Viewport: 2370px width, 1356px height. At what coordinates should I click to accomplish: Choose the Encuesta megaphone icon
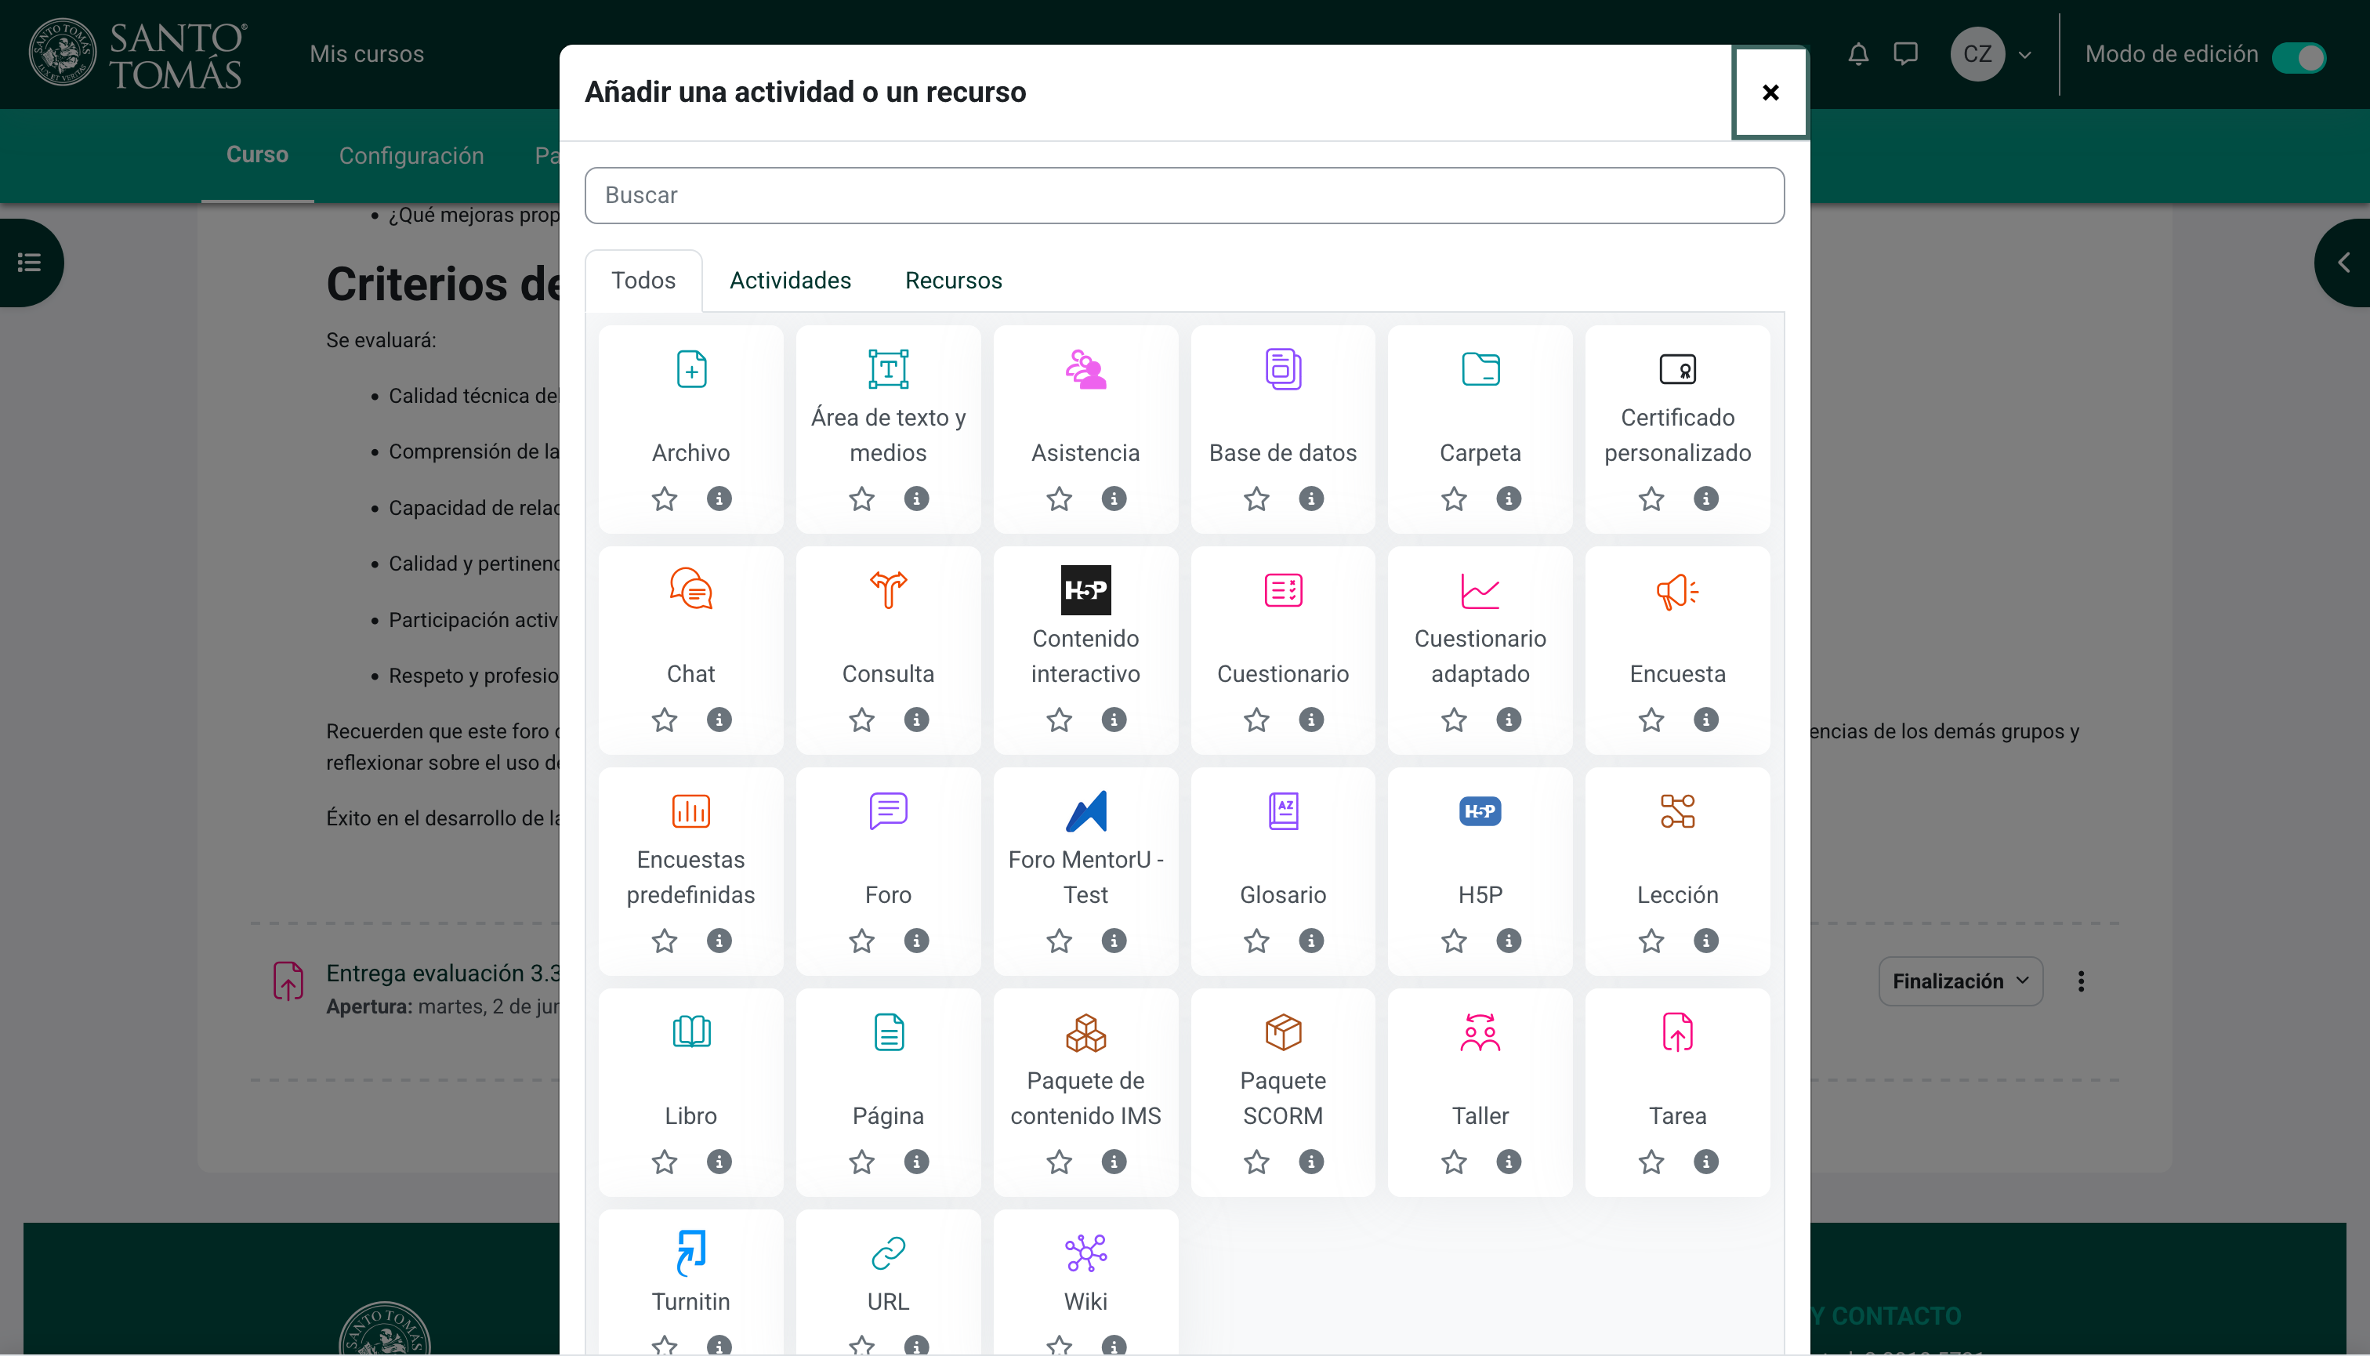[x=1678, y=590]
